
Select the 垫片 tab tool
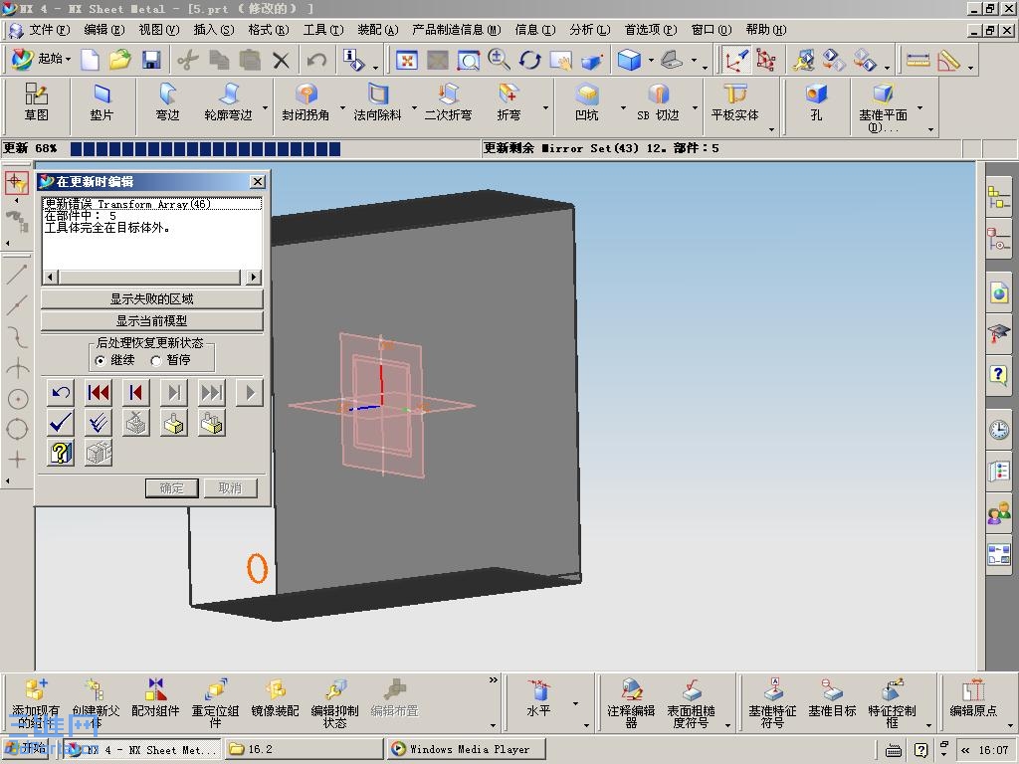102,102
